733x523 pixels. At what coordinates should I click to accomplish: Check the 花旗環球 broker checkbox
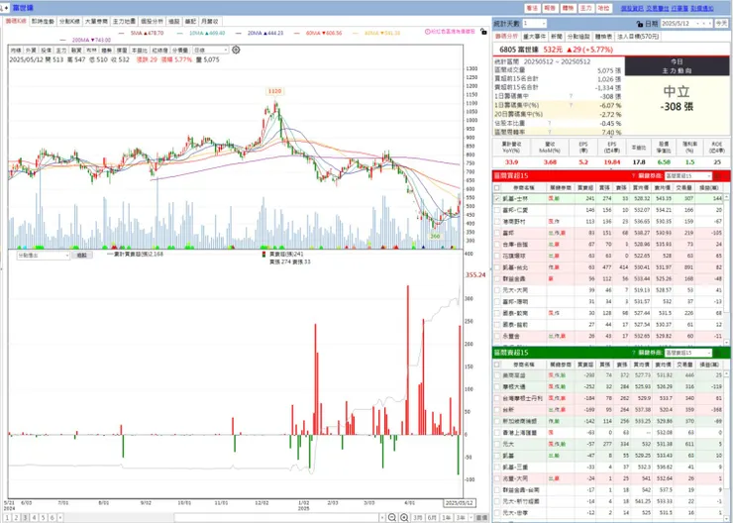[x=497, y=257]
